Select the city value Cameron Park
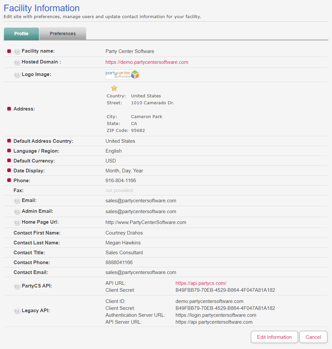332x349 pixels. 147,117
